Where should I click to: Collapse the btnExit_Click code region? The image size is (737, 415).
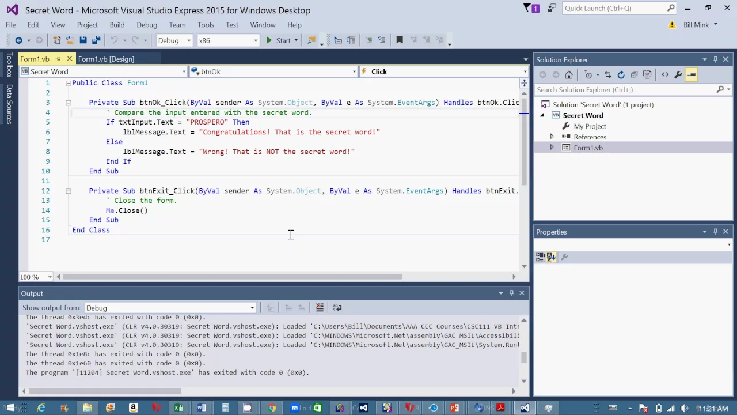(x=68, y=191)
